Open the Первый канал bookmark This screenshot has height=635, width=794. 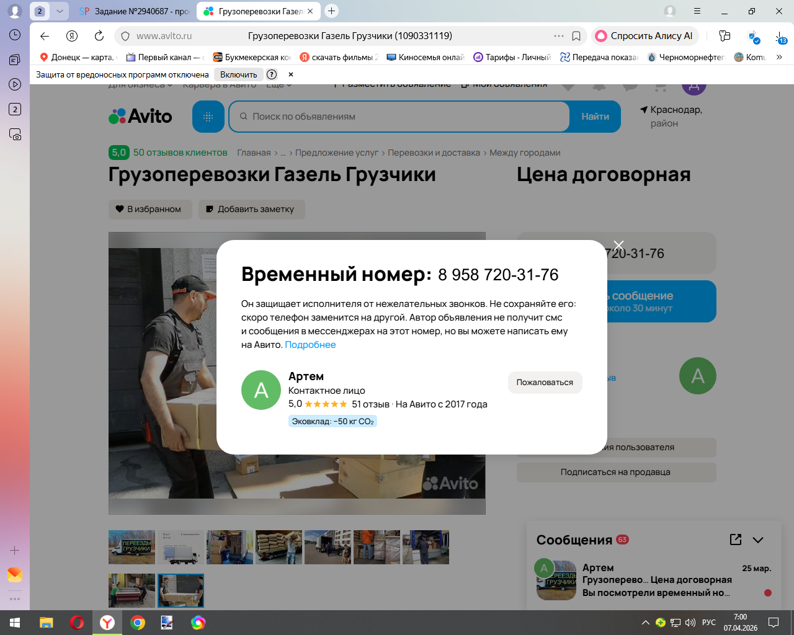pos(165,57)
